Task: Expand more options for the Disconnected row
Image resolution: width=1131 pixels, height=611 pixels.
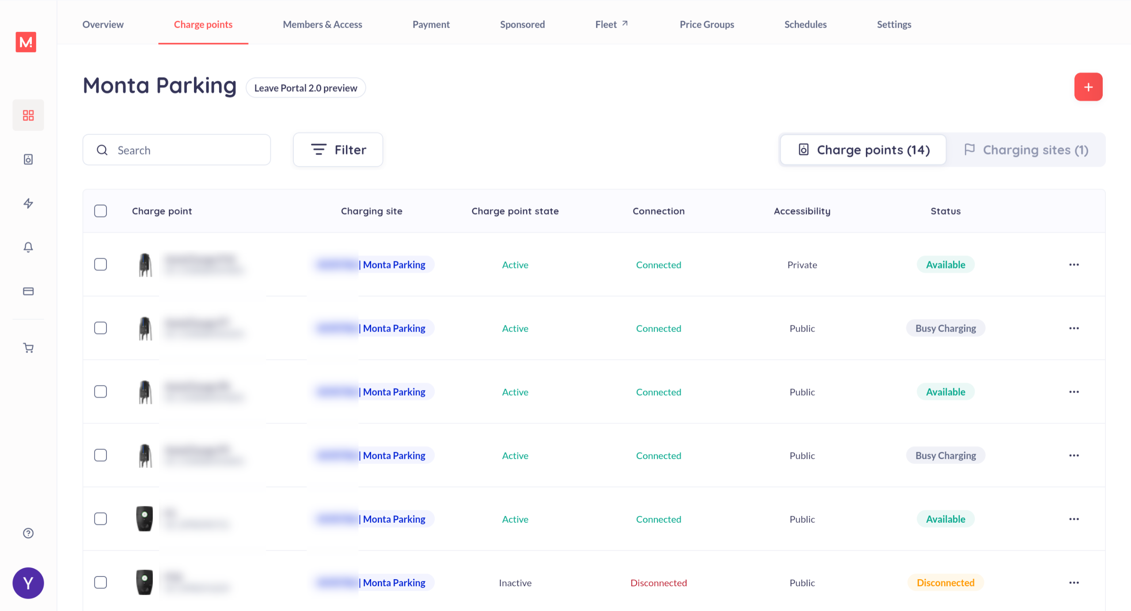Action: pyautogui.click(x=1074, y=582)
